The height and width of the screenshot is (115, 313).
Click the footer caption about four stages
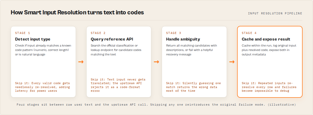click(x=156, y=105)
